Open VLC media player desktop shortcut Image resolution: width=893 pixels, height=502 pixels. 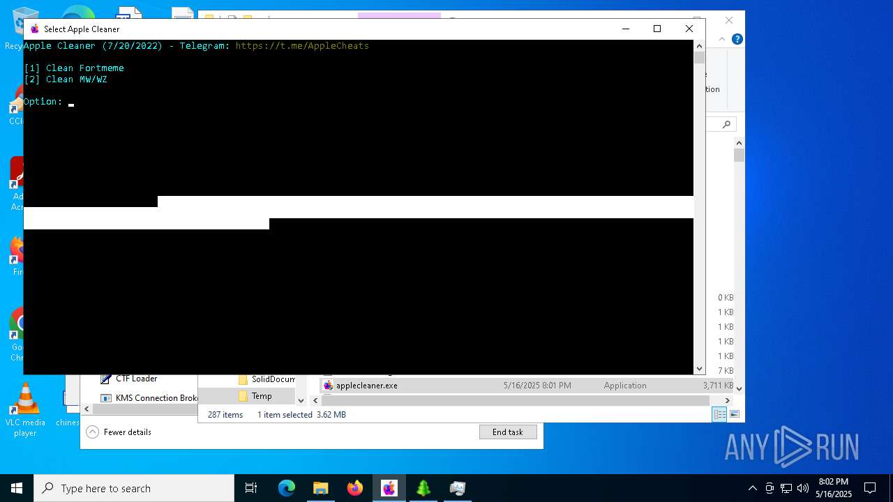click(x=25, y=410)
